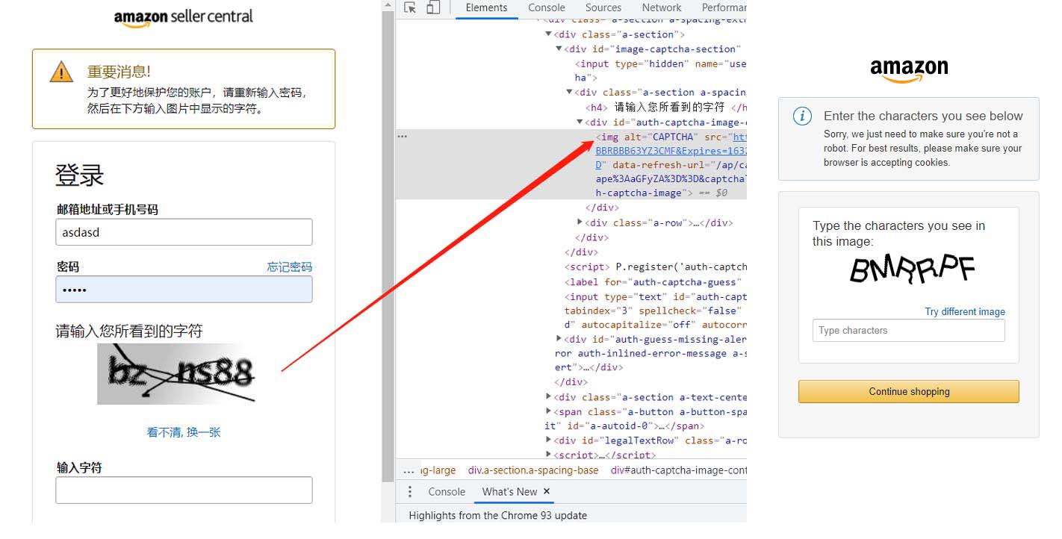Click the Type characters input field
1062x539 pixels.
tap(908, 331)
